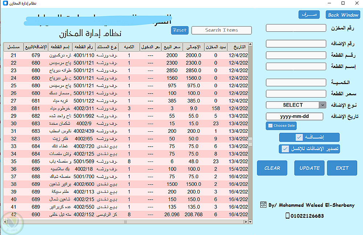Click the app icon in title bar
Screen dimensions: 363x235
click(5, 3)
